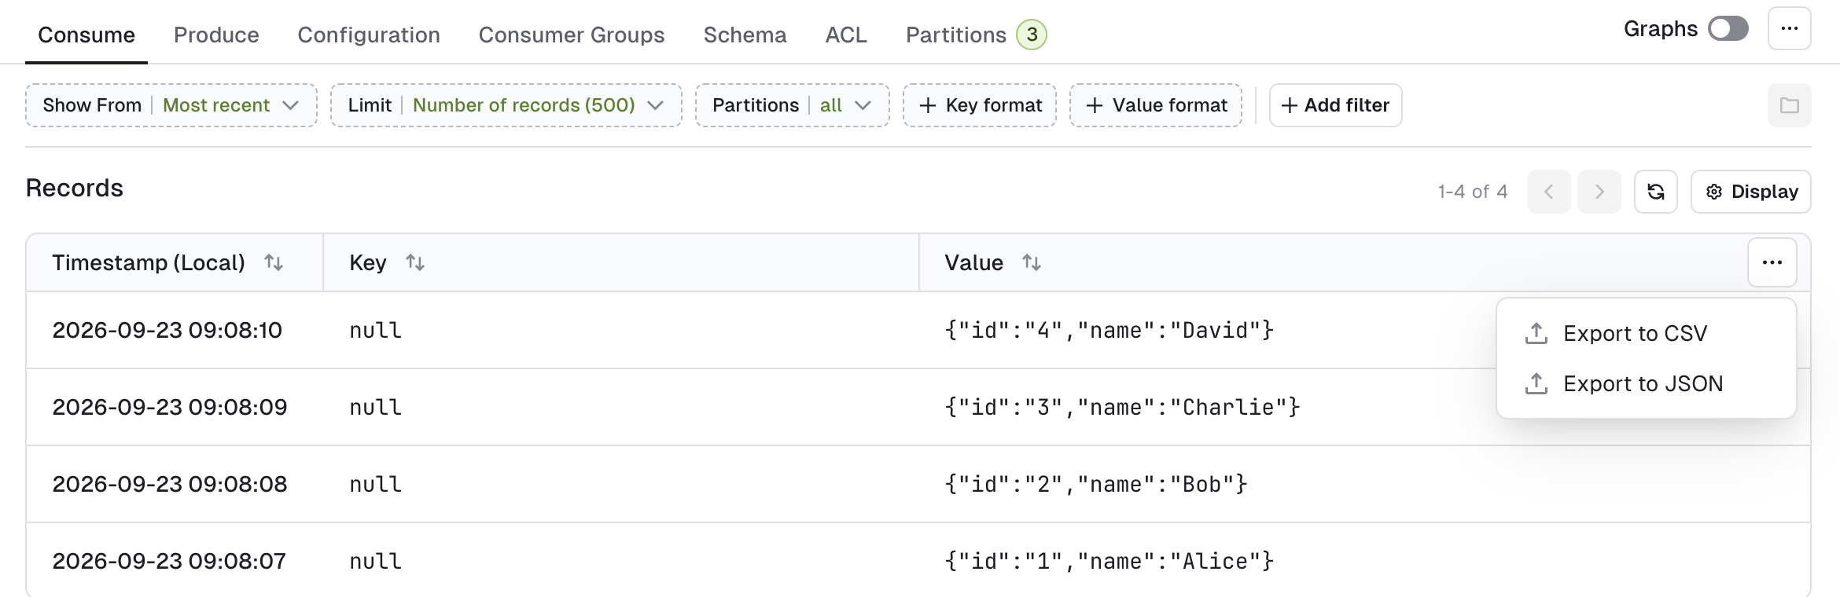The width and height of the screenshot is (1840, 597).
Task: Click timestamp 2026-09-23 09:08:08
Action: point(170,484)
